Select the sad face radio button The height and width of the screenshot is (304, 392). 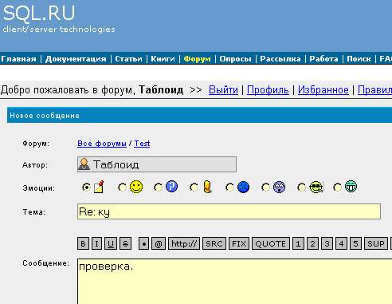pos(229,188)
